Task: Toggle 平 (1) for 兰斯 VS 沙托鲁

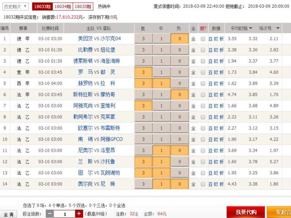Action: (x=161, y=162)
